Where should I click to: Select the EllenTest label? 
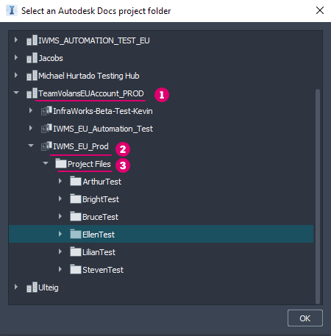pyautogui.click(x=99, y=235)
